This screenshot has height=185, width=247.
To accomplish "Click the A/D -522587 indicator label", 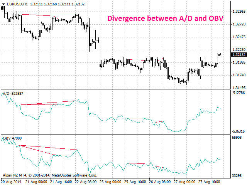I will pyautogui.click(x=13, y=94).
